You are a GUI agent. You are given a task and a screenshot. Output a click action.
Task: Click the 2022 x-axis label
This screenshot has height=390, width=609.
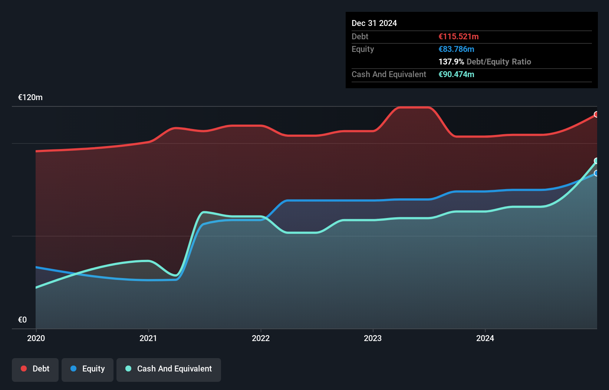[x=261, y=338]
